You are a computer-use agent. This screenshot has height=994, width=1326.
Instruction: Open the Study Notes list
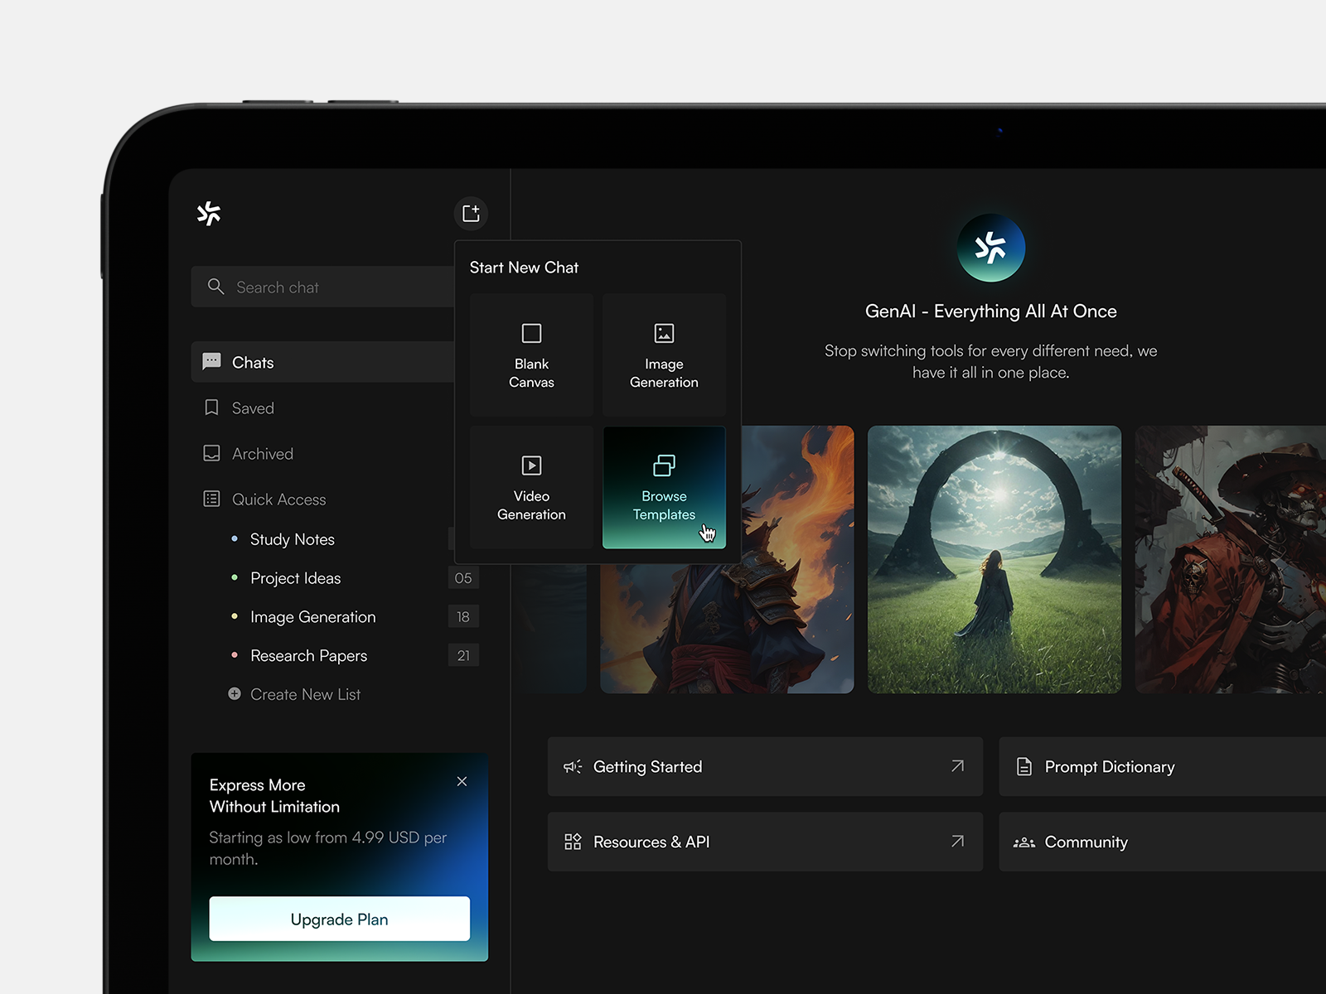coord(292,539)
